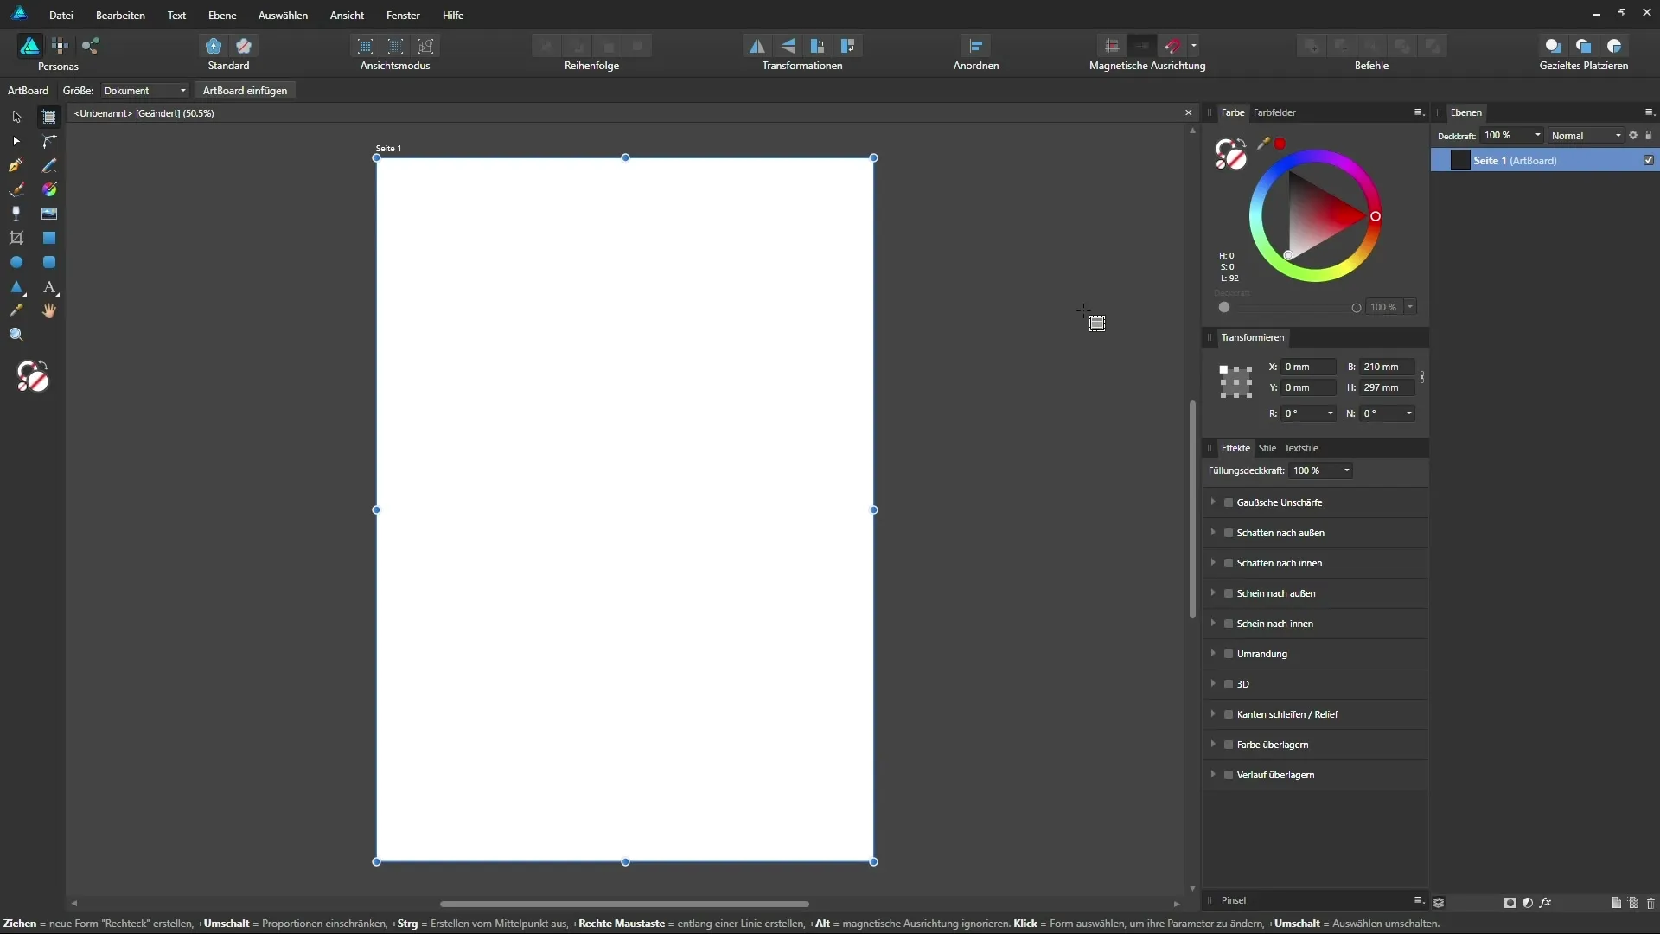This screenshot has width=1660, height=934.
Task: Toggle visibility of Seite 1 layer
Action: point(1649,160)
